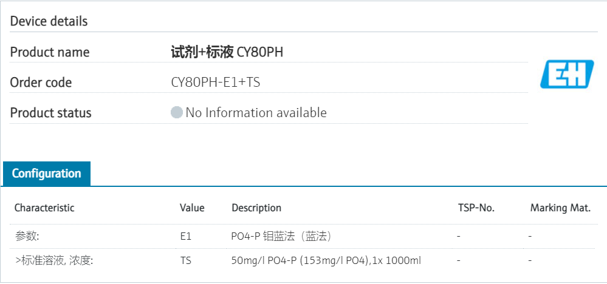The width and height of the screenshot is (607, 284).
Task: Click the 50mg/l PO4-P description text
Action: tap(326, 261)
